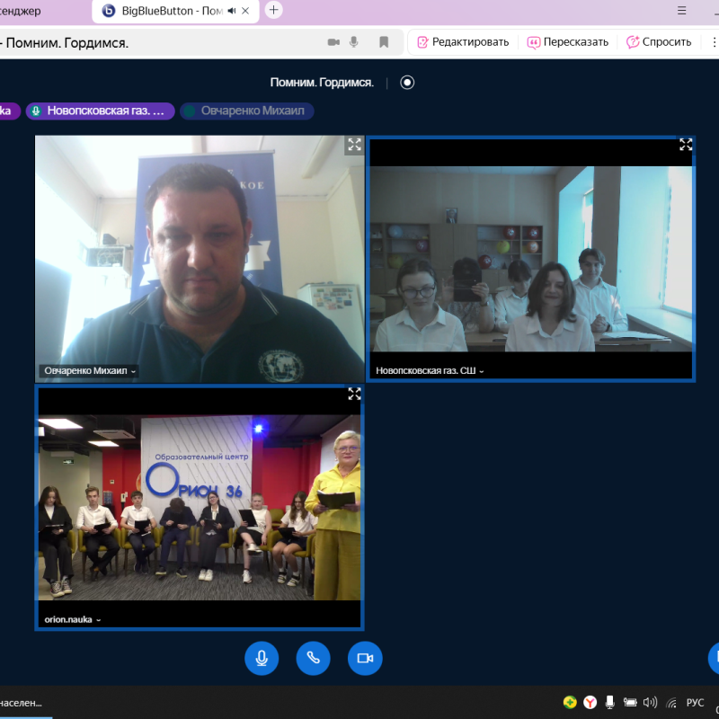Click the recording indicator beside the meeting title
The height and width of the screenshot is (719, 719).
click(407, 82)
